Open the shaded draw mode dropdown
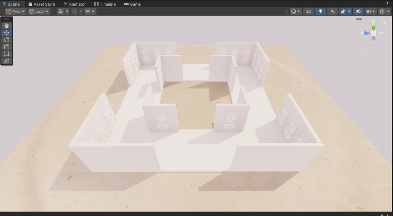The height and width of the screenshot is (216, 393). pyautogui.click(x=296, y=11)
